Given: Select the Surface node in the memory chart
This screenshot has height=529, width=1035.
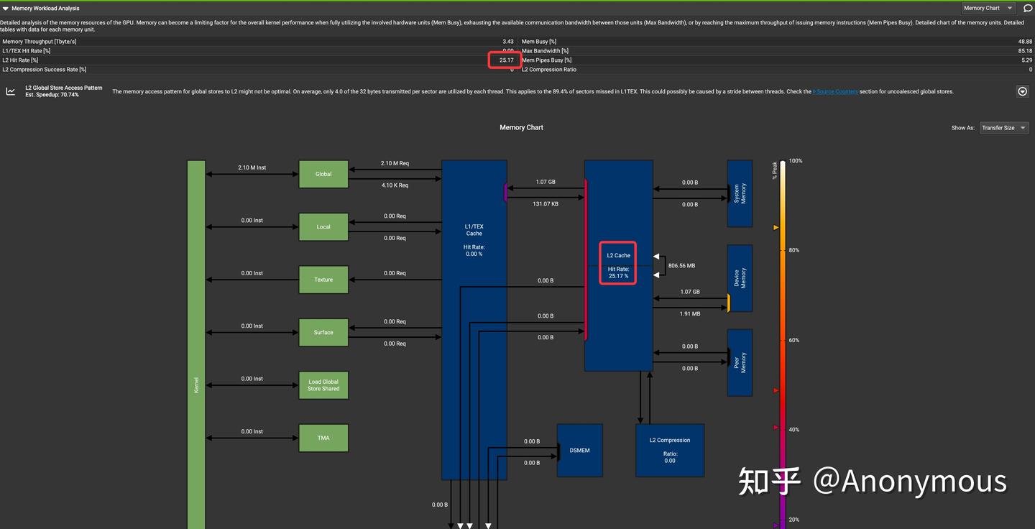Looking at the screenshot, I should point(323,332).
